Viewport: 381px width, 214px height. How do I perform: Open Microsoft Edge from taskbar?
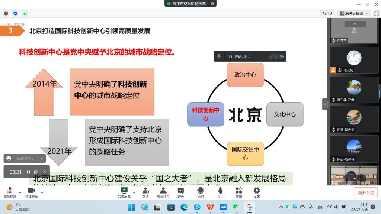click(184, 207)
